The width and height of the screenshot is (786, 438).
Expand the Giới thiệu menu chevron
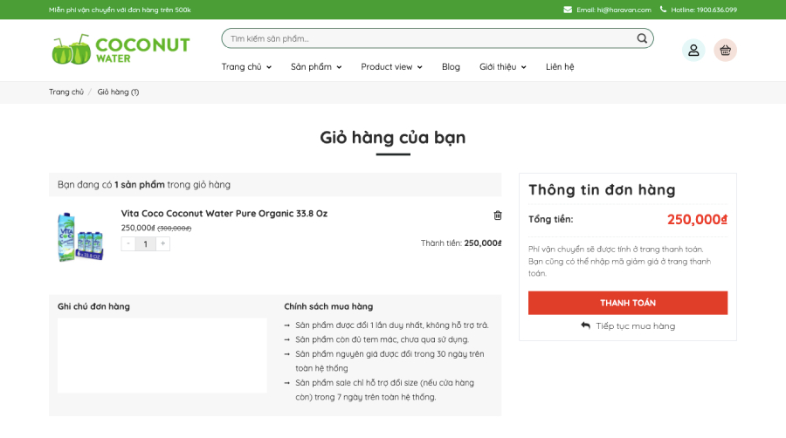click(523, 67)
